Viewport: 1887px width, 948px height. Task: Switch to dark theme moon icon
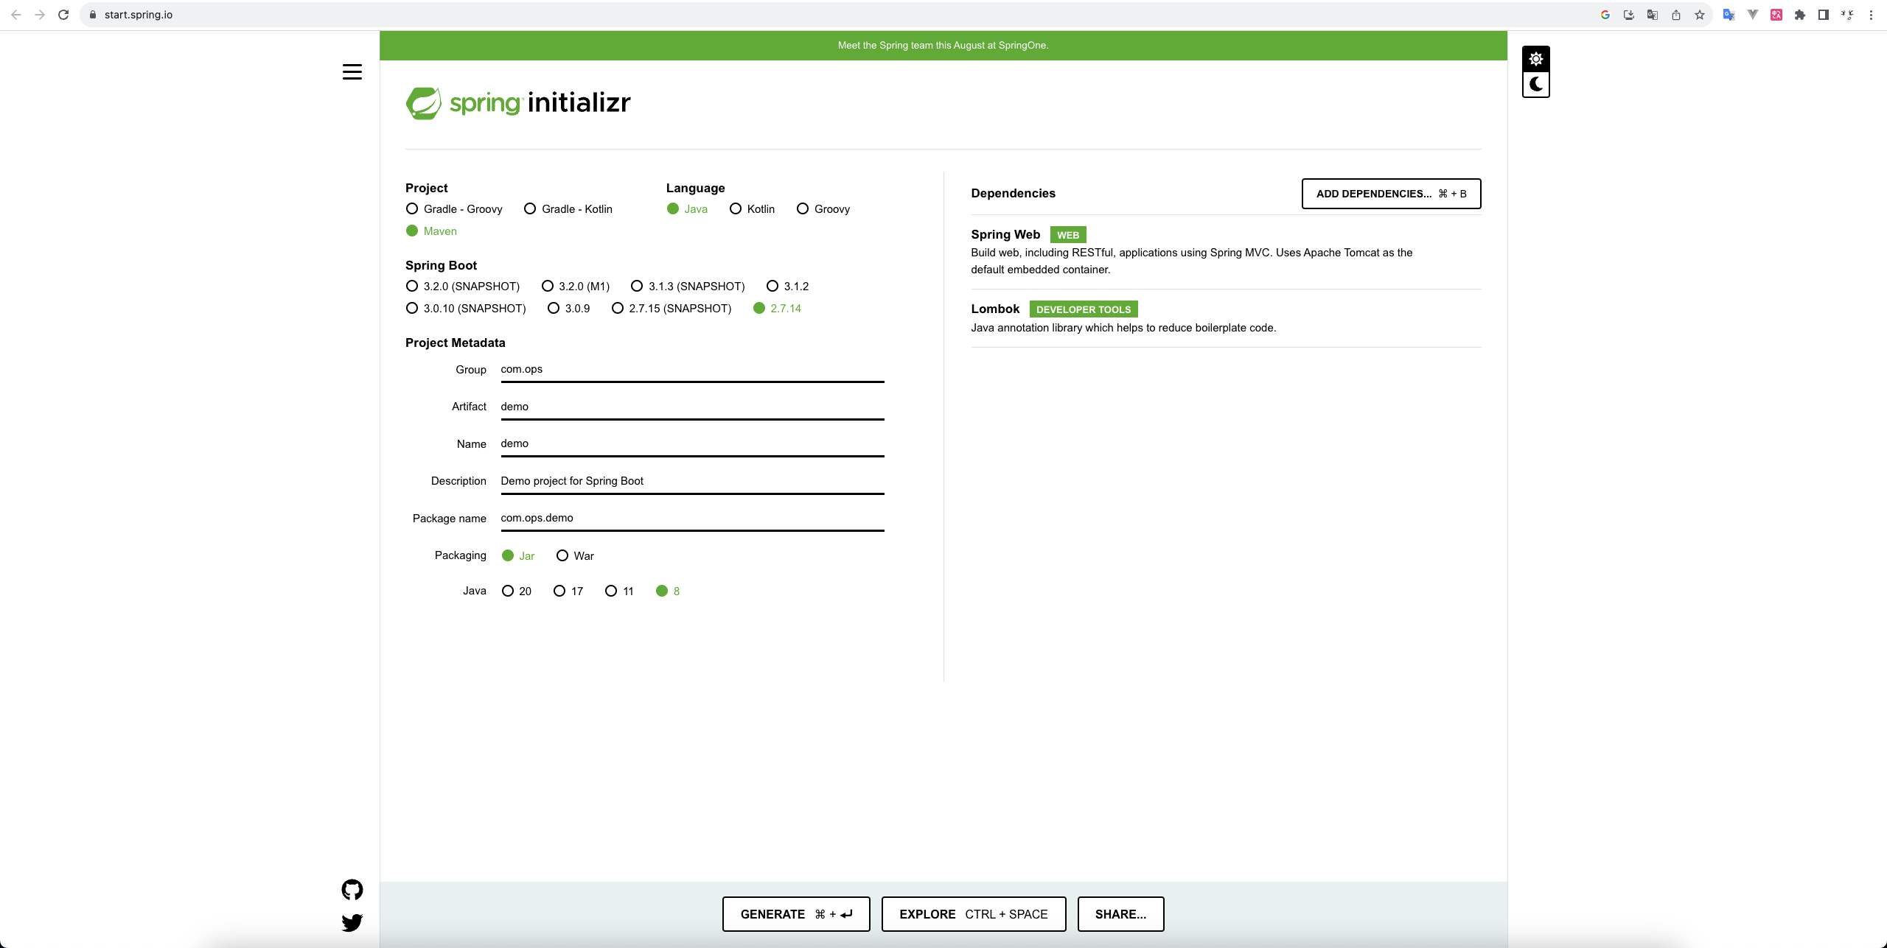click(1536, 84)
